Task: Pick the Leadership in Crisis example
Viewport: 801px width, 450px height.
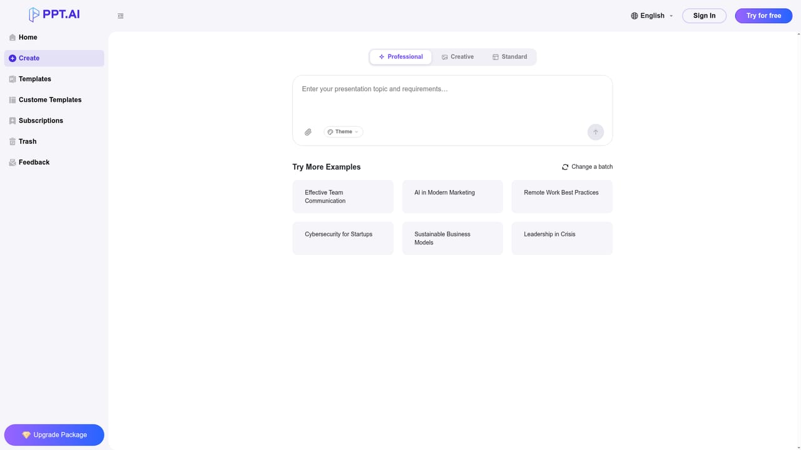Action: click(x=562, y=238)
